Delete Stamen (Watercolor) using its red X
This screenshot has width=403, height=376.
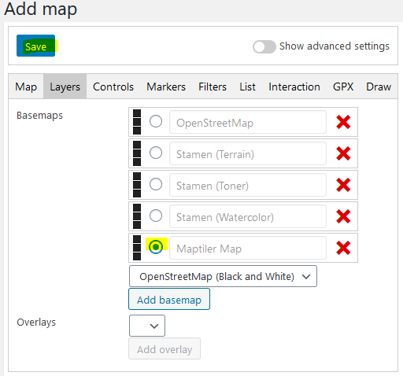[x=343, y=216]
